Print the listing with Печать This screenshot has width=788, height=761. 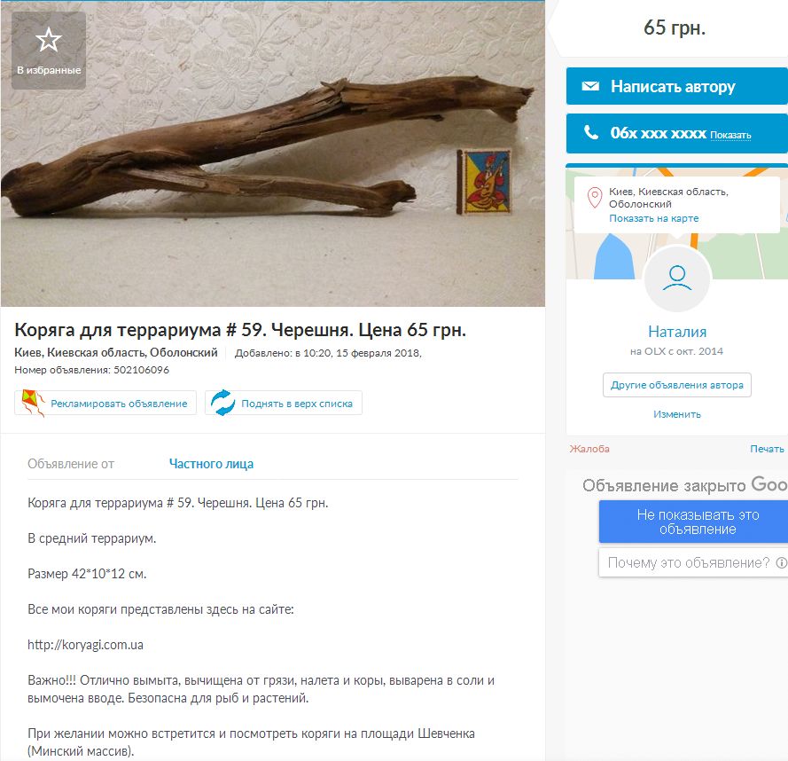coord(767,449)
